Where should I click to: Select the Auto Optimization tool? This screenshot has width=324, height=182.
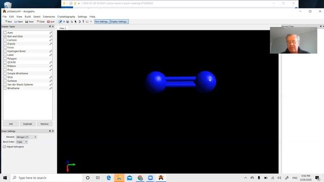coord(83,22)
